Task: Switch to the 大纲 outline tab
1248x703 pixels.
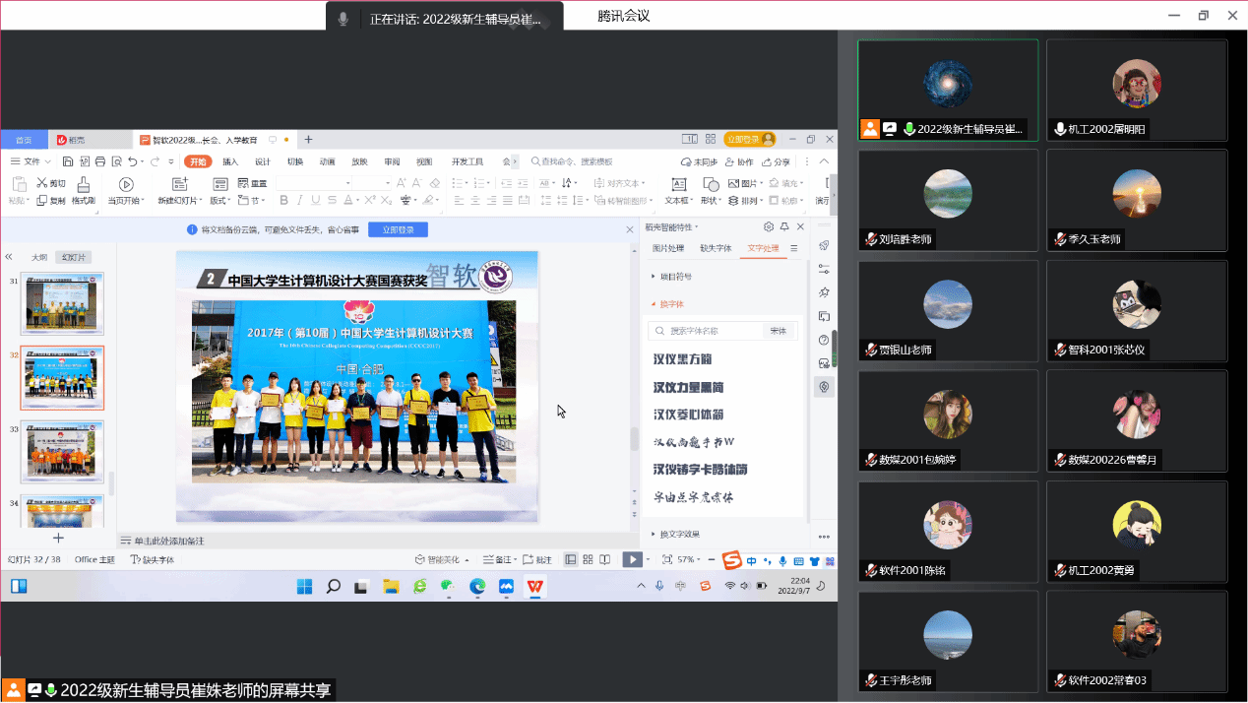Action: 39,257
